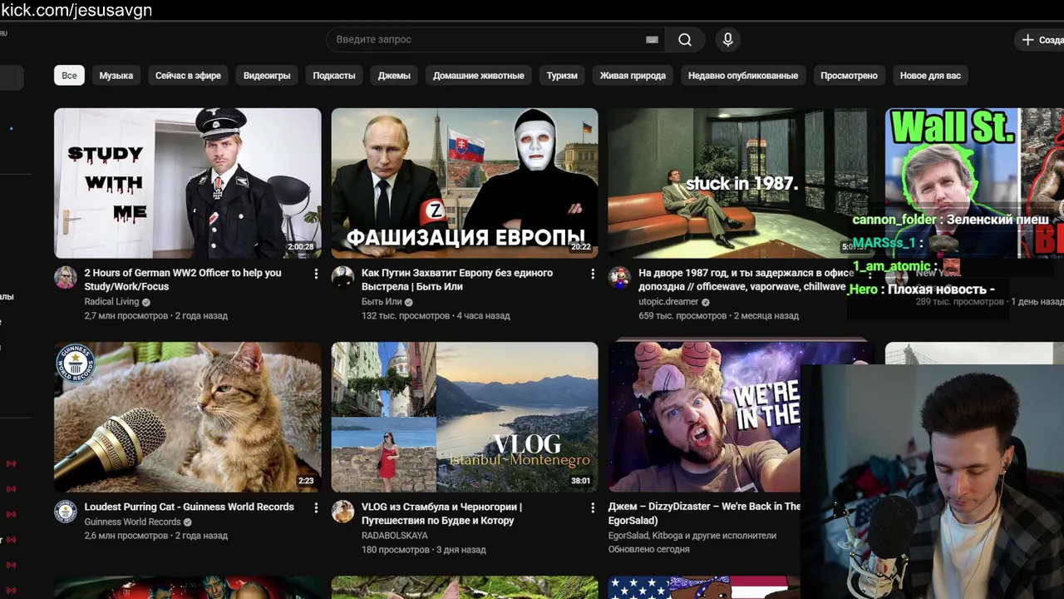Image resolution: width=1064 pixels, height=599 pixels.
Task: Select the Домашние животные chip
Action: point(479,76)
